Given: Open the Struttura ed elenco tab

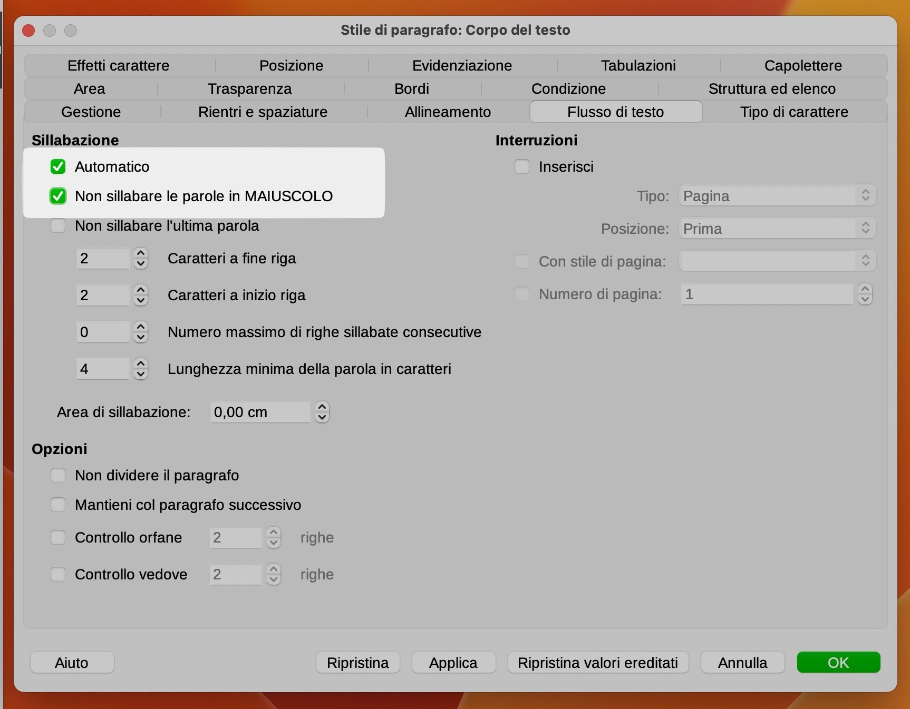Looking at the screenshot, I should [772, 88].
